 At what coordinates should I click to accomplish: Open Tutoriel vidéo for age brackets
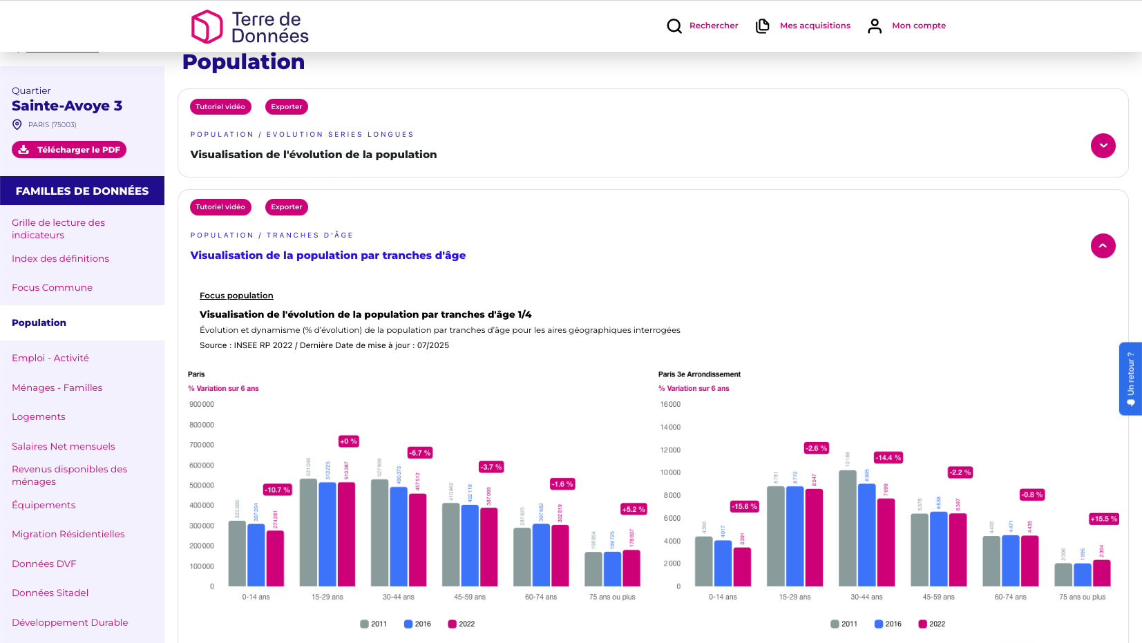pyautogui.click(x=220, y=207)
